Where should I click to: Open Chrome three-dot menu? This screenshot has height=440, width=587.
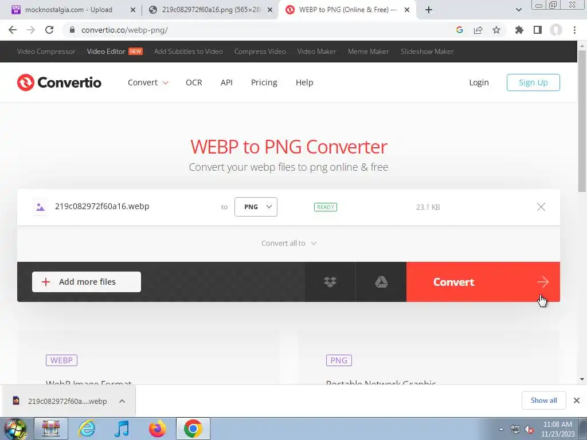click(574, 30)
